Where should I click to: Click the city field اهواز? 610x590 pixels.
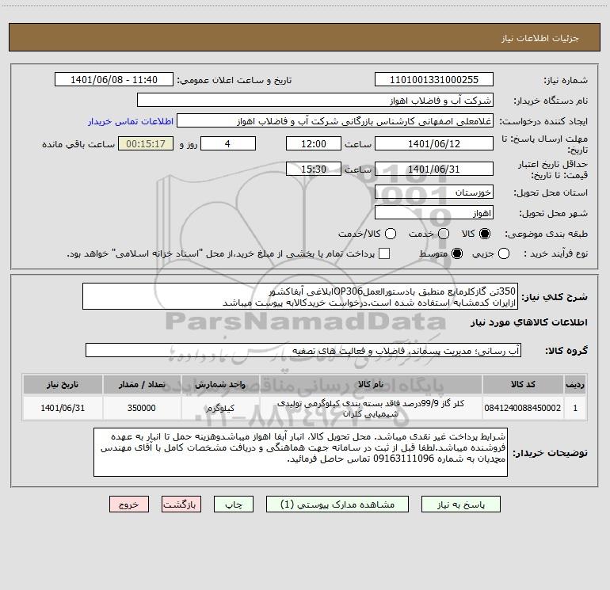point(434,213)
